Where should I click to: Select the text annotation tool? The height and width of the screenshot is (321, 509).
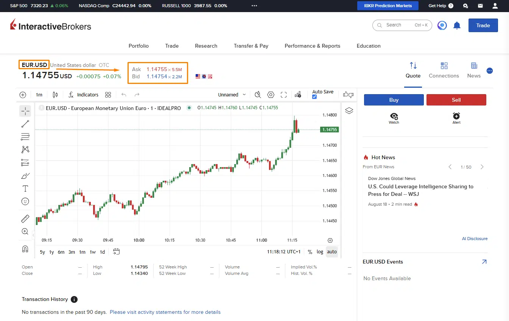[x=25, y=189]
